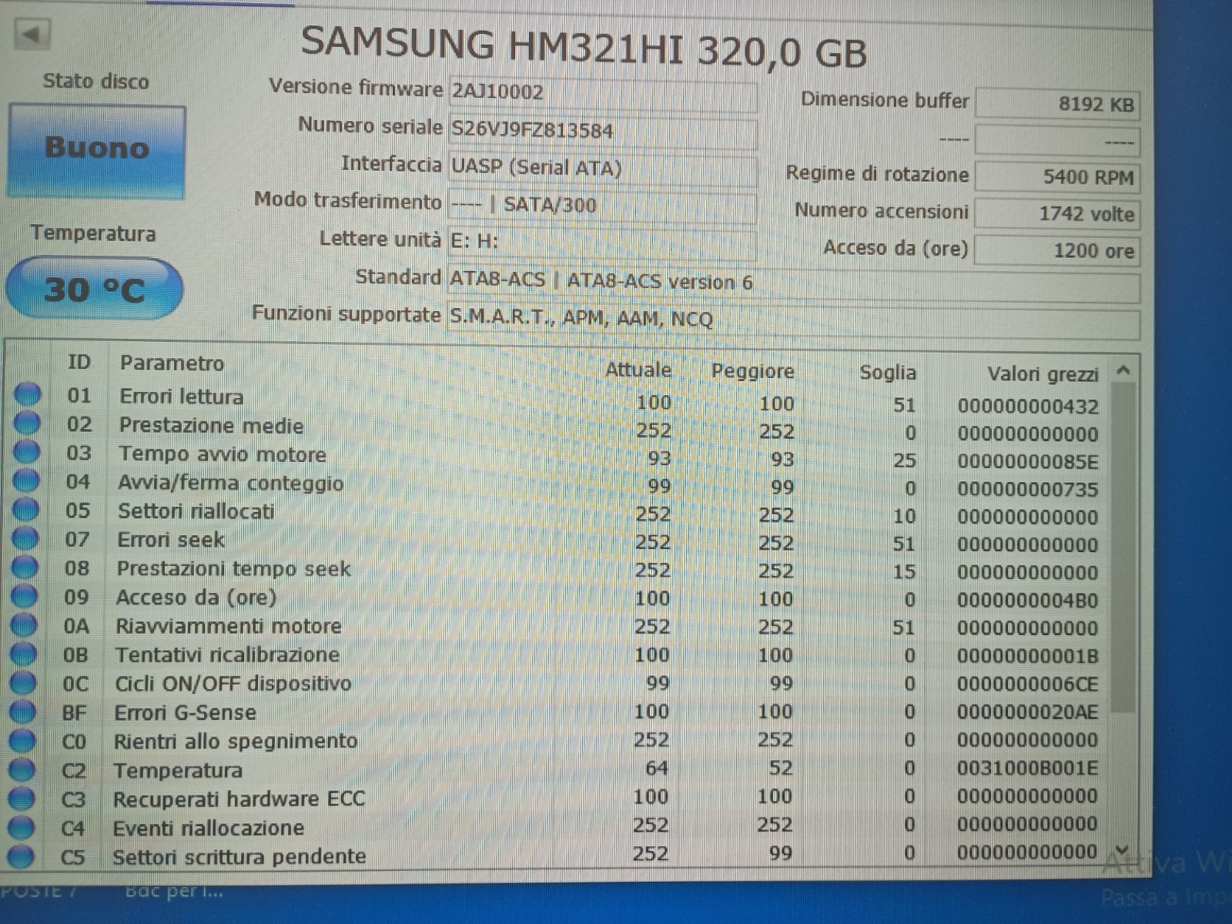The image size is (1232, 924).
Task: Click the Interfaccia field
Action: [602, 167]
